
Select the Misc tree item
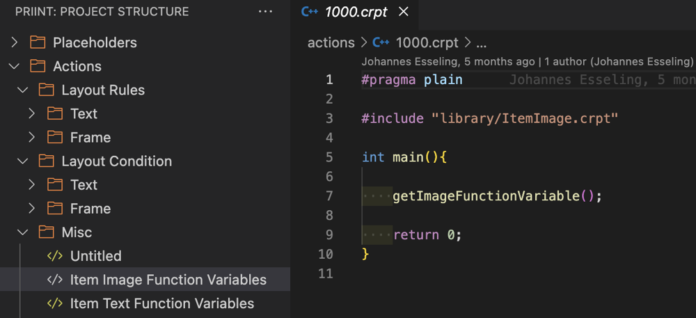coord(145,232)
